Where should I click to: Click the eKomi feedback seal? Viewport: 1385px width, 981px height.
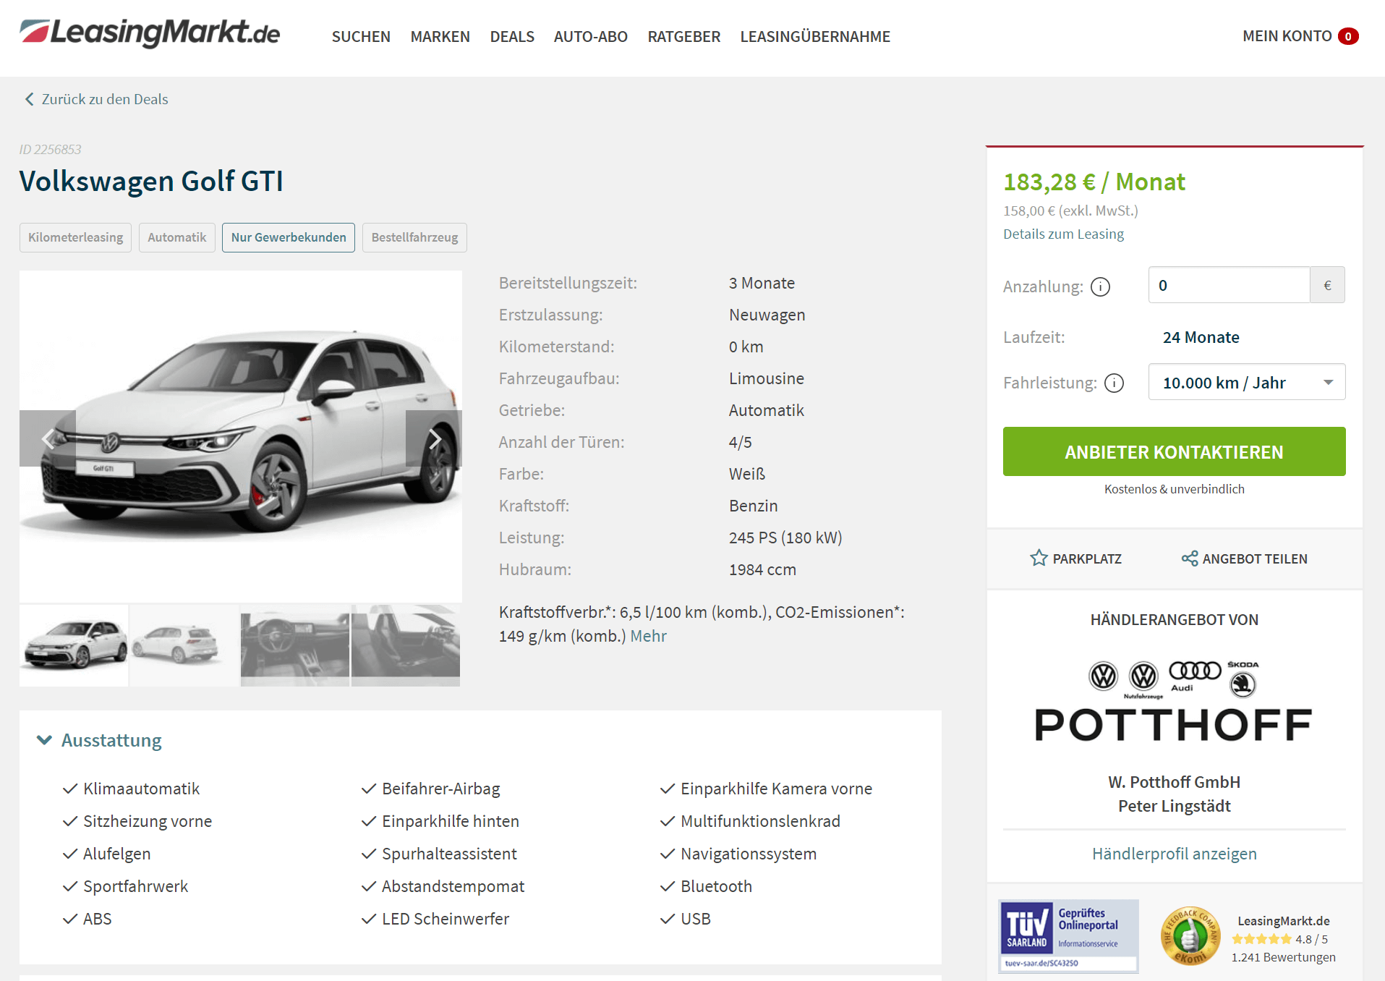tap(1190, 936)
